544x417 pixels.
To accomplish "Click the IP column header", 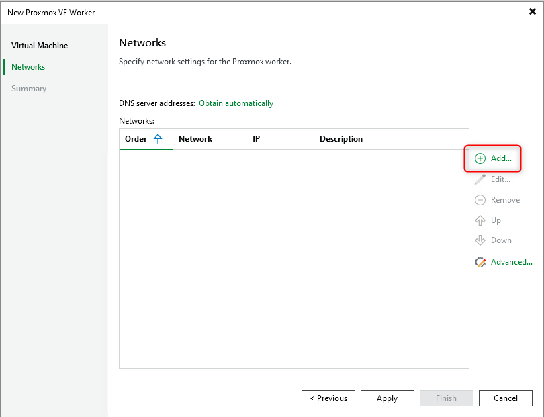I will 256,138.
